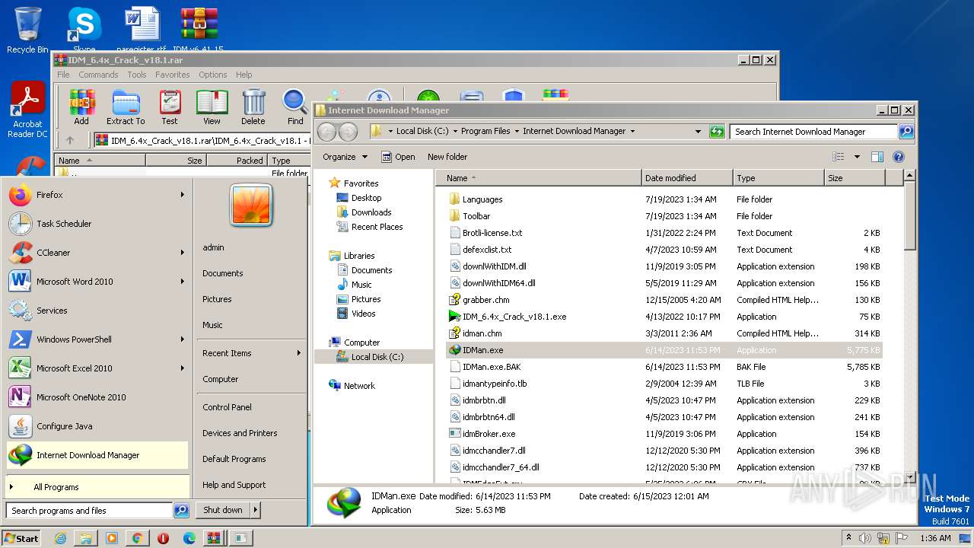974x548 pixels.
Task: Go up one level in WinRAR
Action: [x=70, y=140]
